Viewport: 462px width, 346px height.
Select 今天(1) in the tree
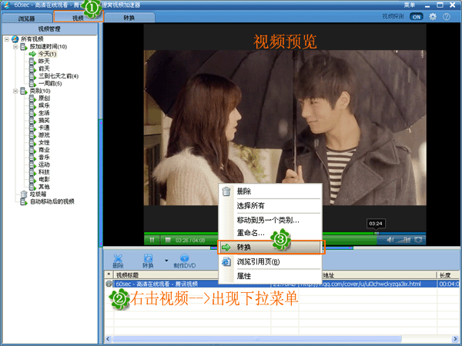[x=47, y=54]
